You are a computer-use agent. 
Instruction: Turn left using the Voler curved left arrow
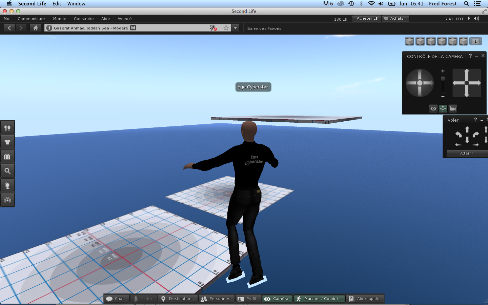(x=459, y=134)
